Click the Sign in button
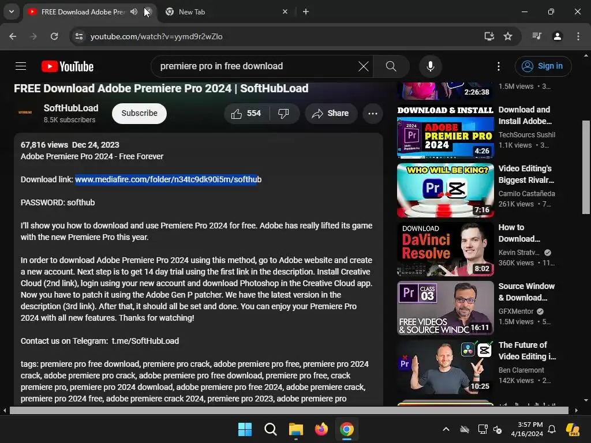Image resolution: width=591 pixels, height=443 pixels. (543, 66)
